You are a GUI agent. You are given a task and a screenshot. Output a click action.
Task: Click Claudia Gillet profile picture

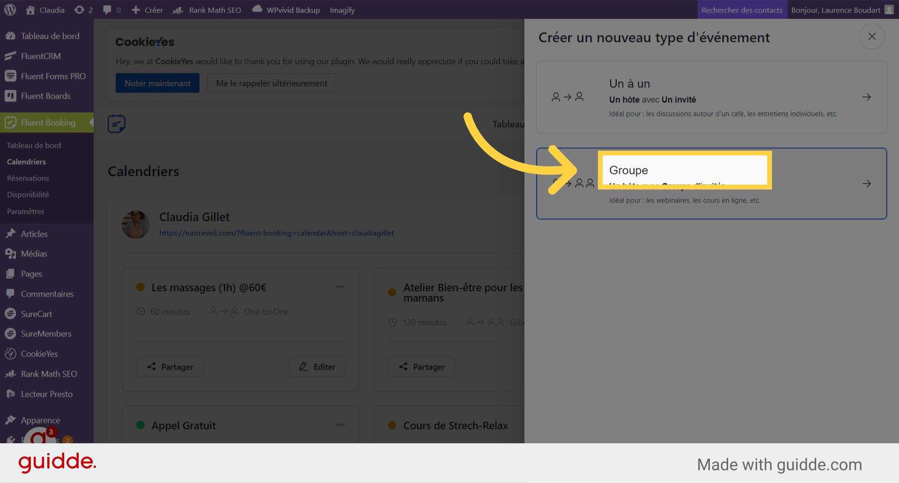tap(136, 225)
